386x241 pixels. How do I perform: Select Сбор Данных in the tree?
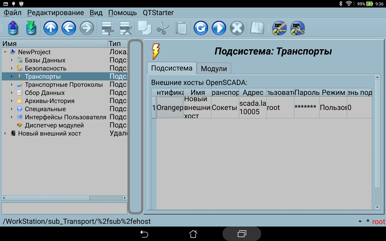45,93
